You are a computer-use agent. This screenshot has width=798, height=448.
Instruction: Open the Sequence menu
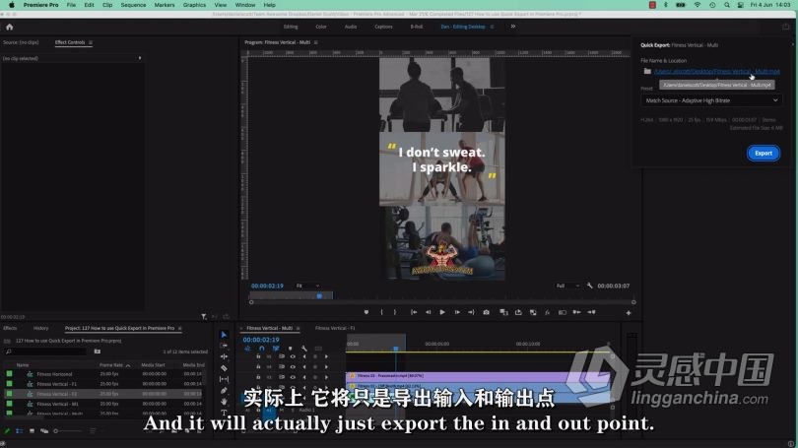pyautogui.click(x=133, y=5)
